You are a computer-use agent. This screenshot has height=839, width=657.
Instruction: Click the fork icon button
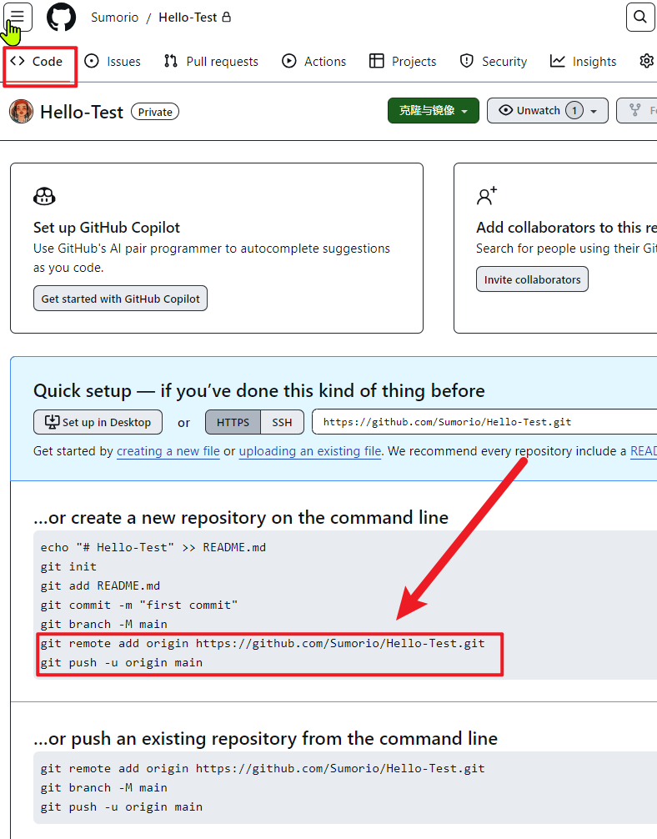pos(636,110)
